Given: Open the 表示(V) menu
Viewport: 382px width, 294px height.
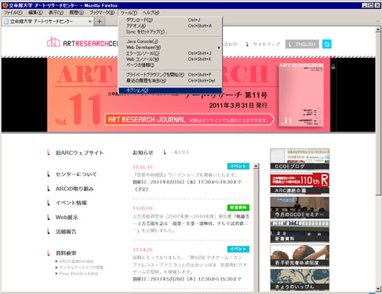Looking at the screenshot, I should [56, 13].
